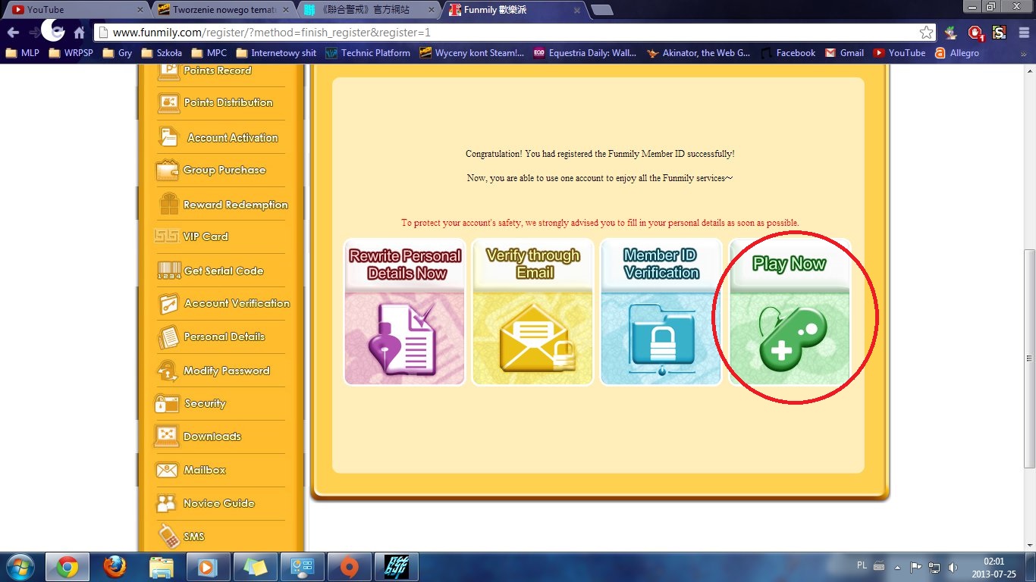
Task: Click volume speaker tray icon
Action: pos(953,567)
